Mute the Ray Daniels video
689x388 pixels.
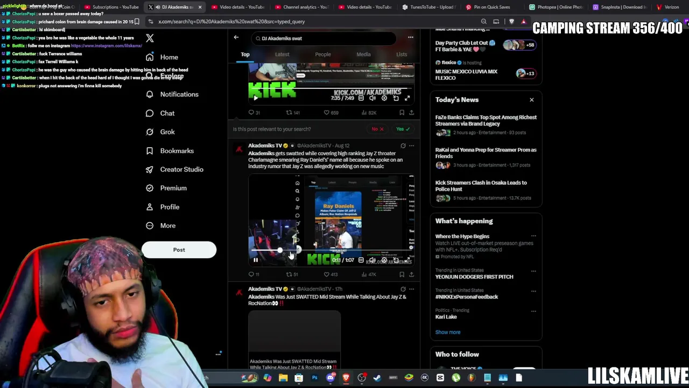[372, 260]
